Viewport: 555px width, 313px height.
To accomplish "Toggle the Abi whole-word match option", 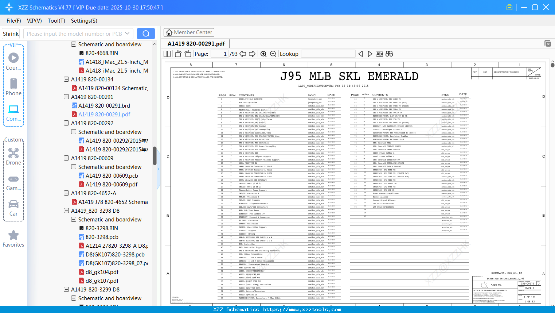I will (x=380, y=54).
